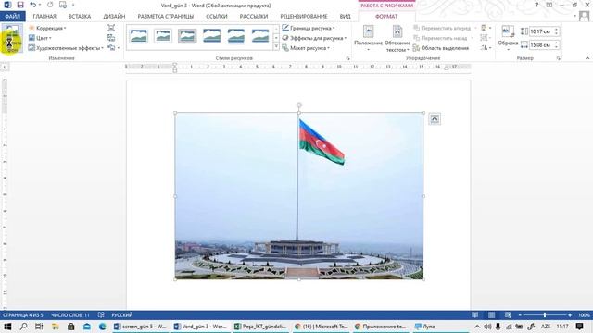
Task: Open picture styles dialog launcher
Action: 347,58
